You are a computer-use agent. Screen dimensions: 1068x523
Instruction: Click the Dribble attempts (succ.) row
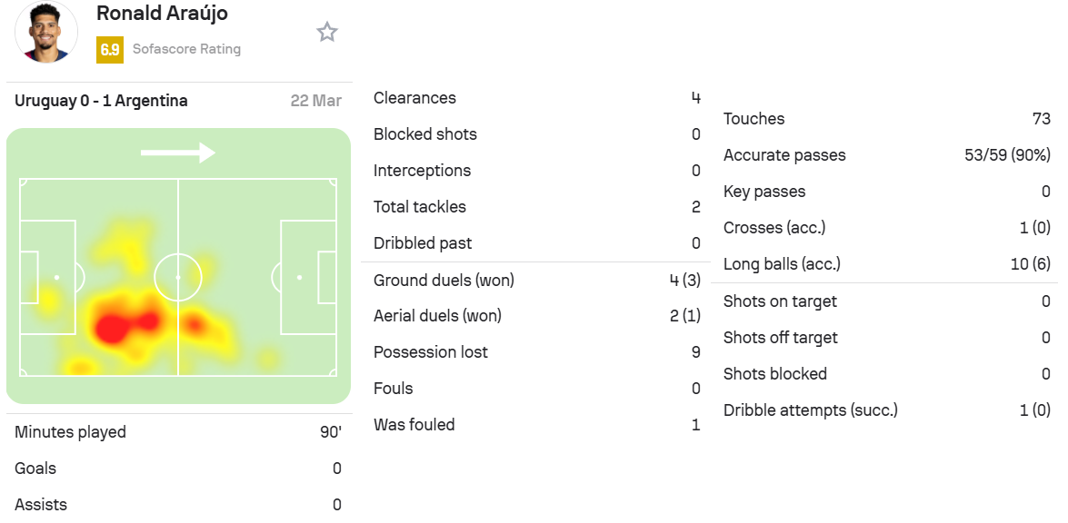(x=887, y=410)
